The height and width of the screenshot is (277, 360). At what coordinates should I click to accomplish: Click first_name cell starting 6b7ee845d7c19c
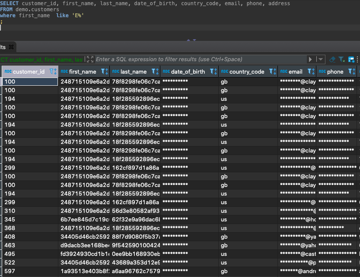pos(84,220)
